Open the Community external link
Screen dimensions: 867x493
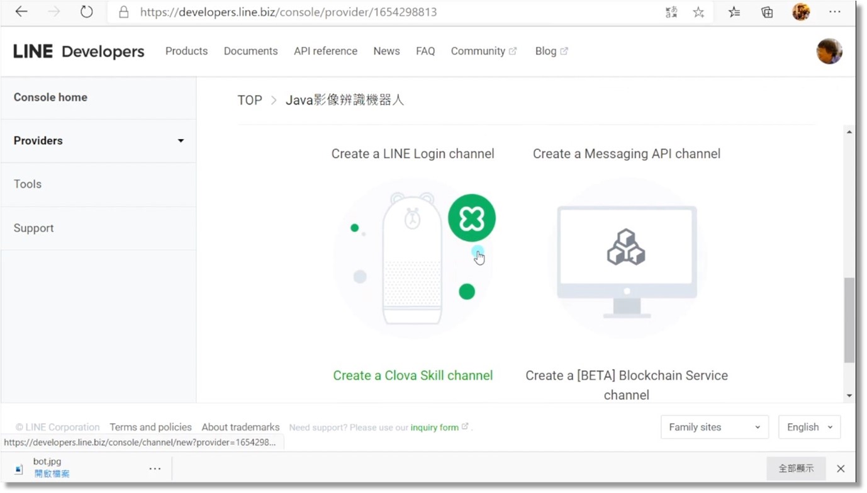click(x=483, y=51)
